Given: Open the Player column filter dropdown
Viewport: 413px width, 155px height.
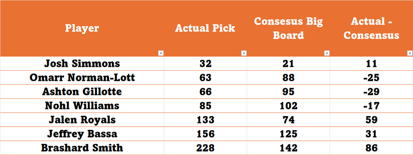Looking at the screenshot, I should pyautogui.click(x=160, y=53).
